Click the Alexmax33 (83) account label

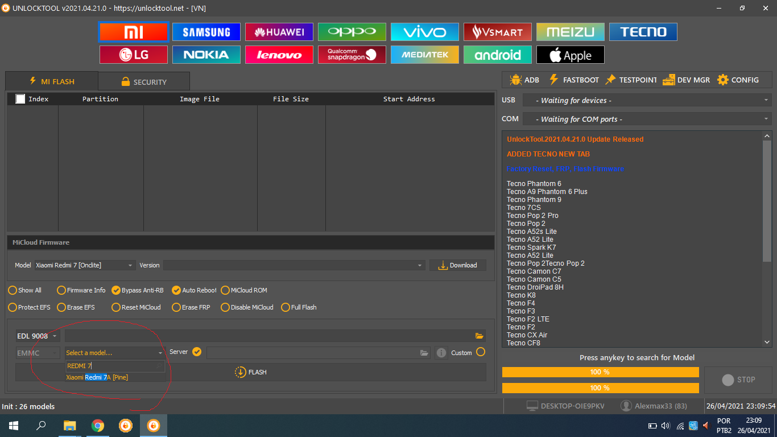click(654, 406)
